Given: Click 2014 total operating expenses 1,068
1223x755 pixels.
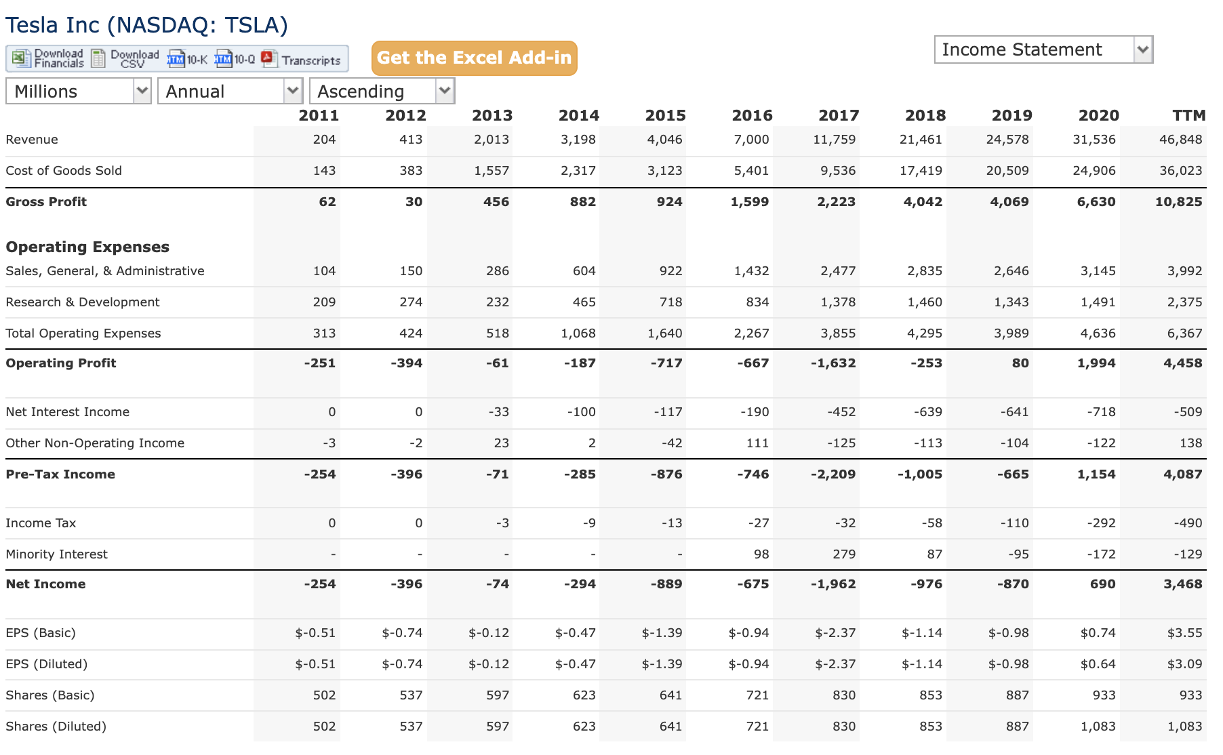Looking at the screenshot, I should (578, 333).
